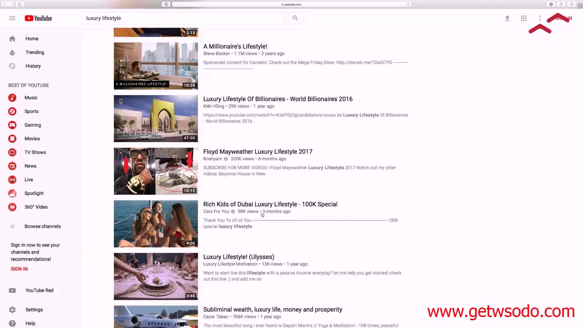The height and width of the screenshot is (328, 583).
Task: Click the 47:00 billionaires video thumbnail
Action: (156, 118)
